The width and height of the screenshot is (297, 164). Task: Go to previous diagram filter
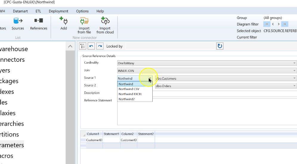point(273,24)
